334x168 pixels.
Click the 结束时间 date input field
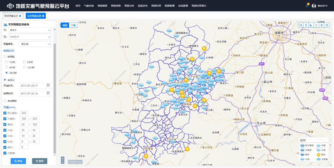pyautogui.click(x=33, y=93)
